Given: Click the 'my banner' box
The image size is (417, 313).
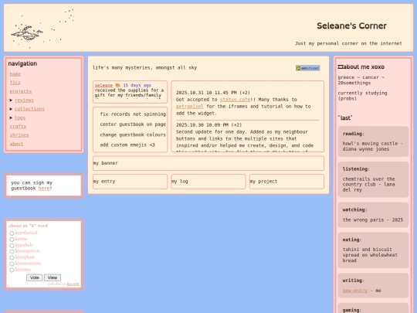Looking at the screenshot, I should point(208,163).
